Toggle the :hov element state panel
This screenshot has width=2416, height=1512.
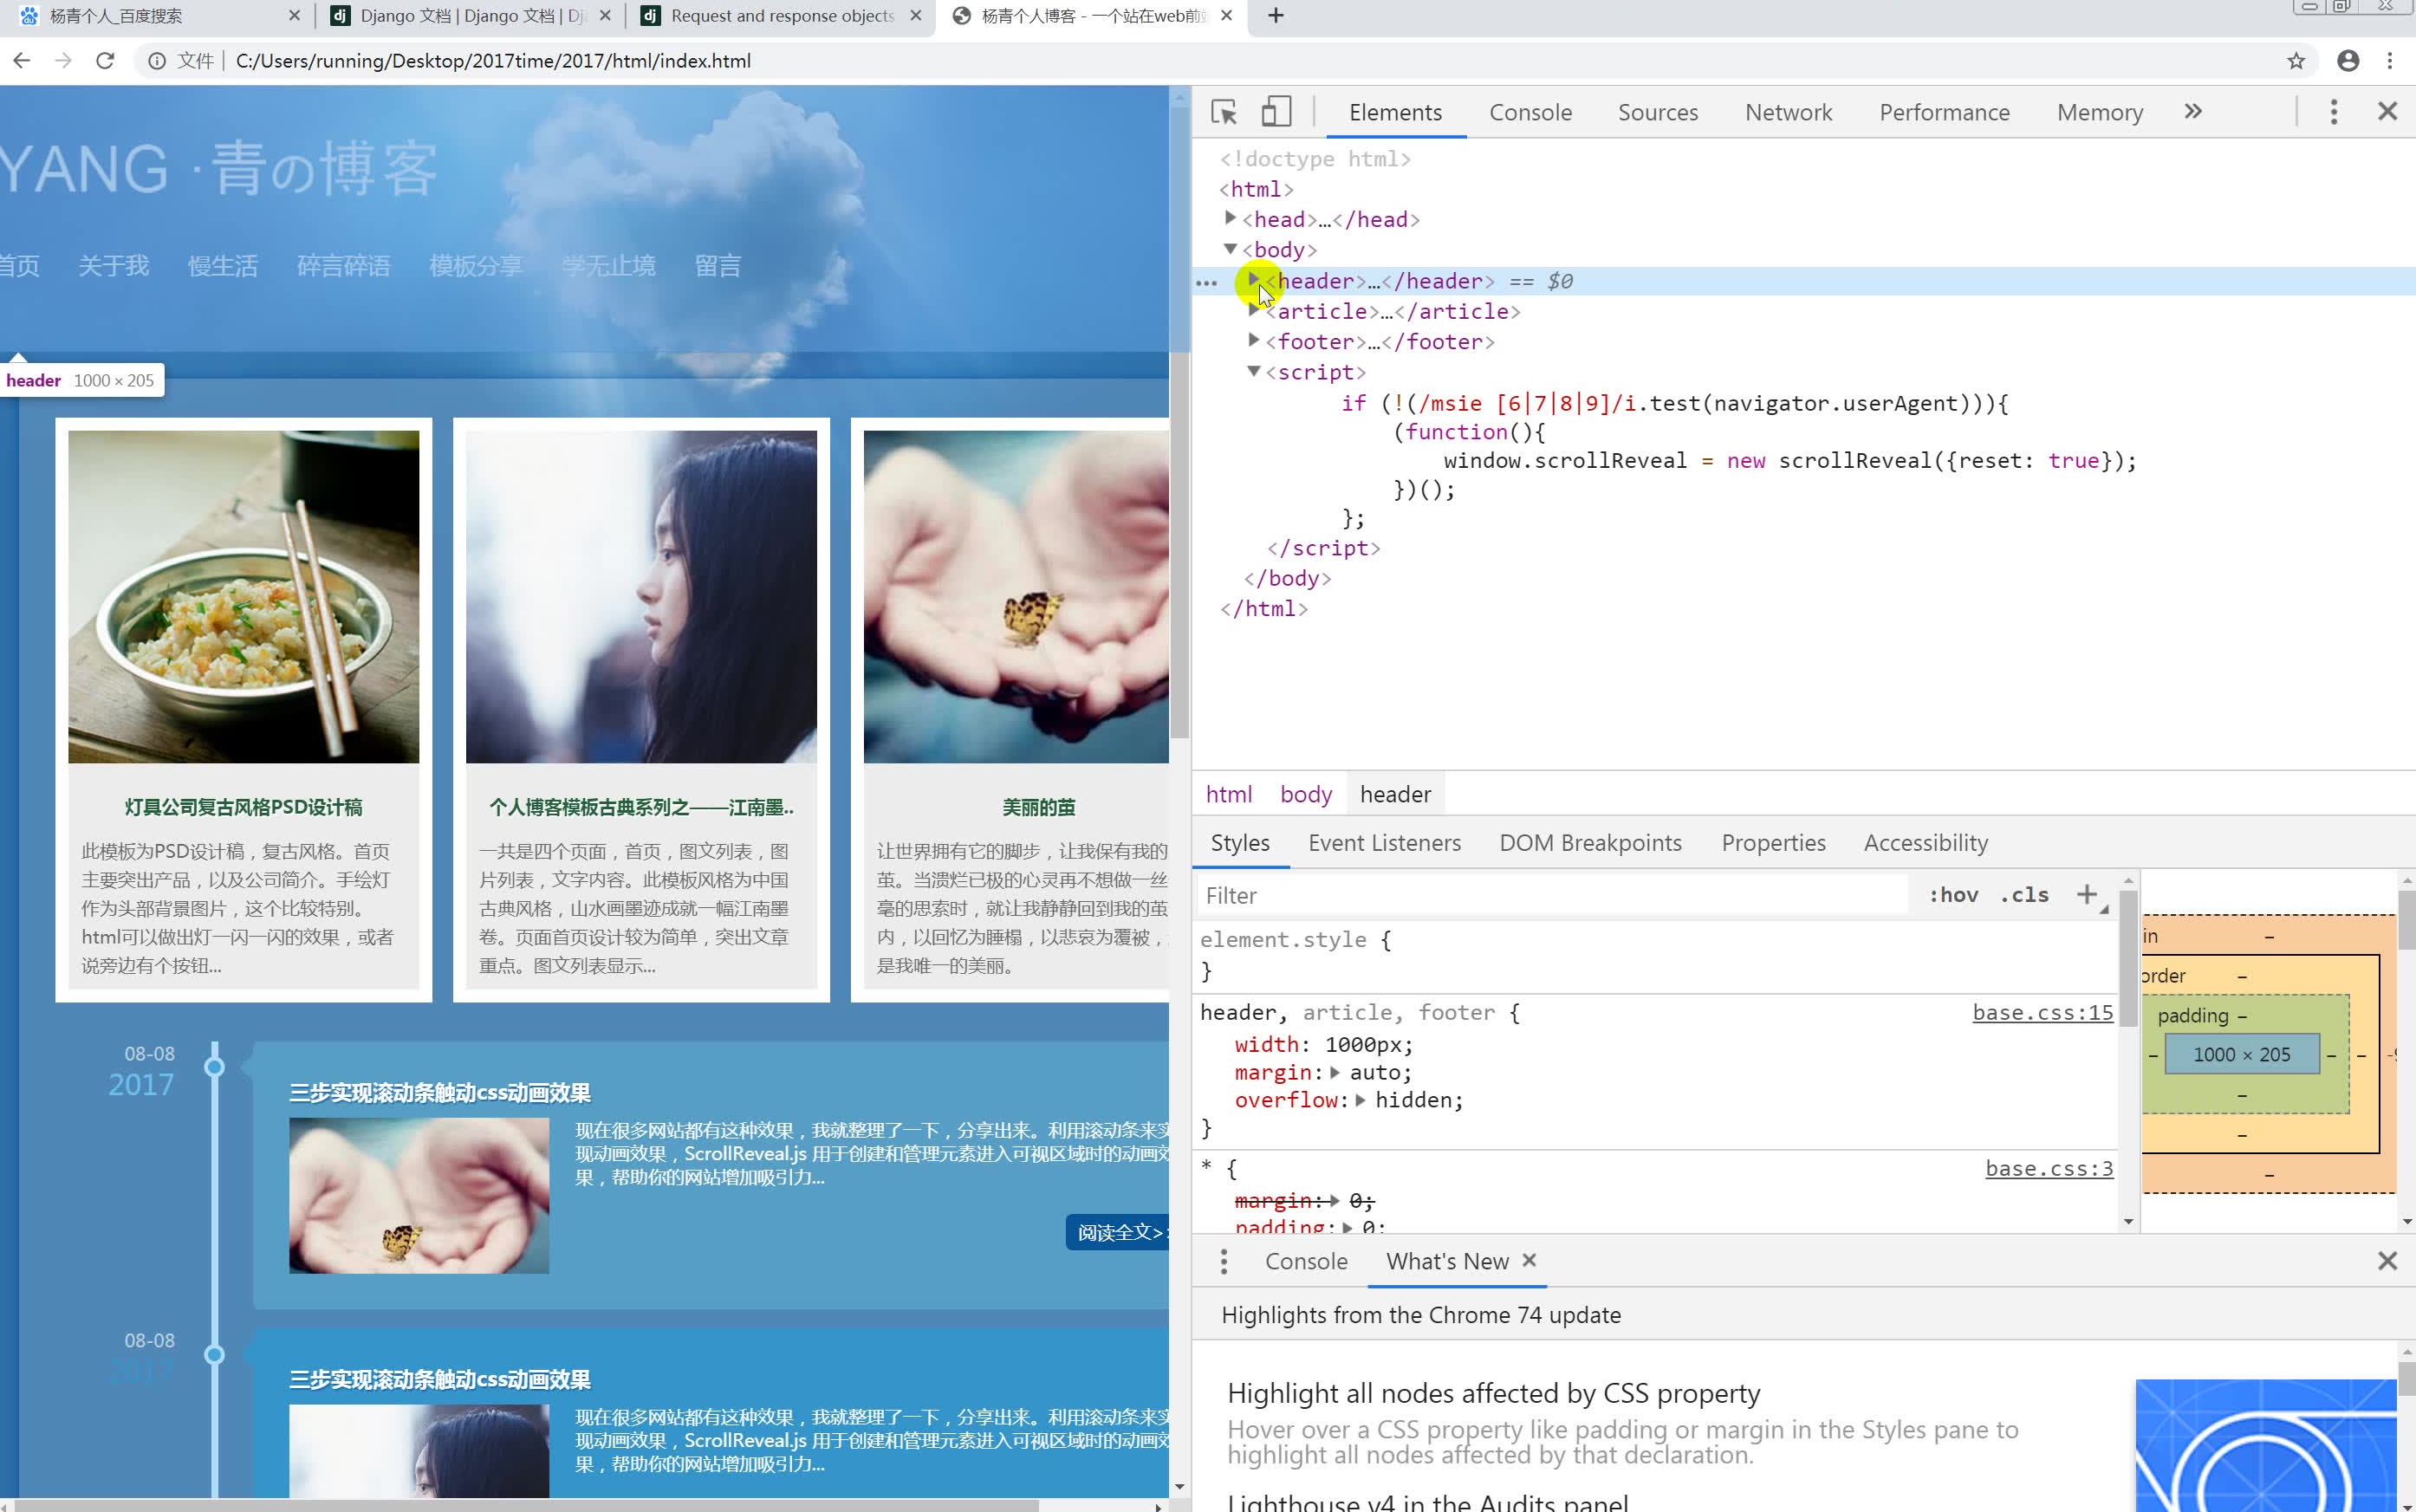coord(1953,895)
